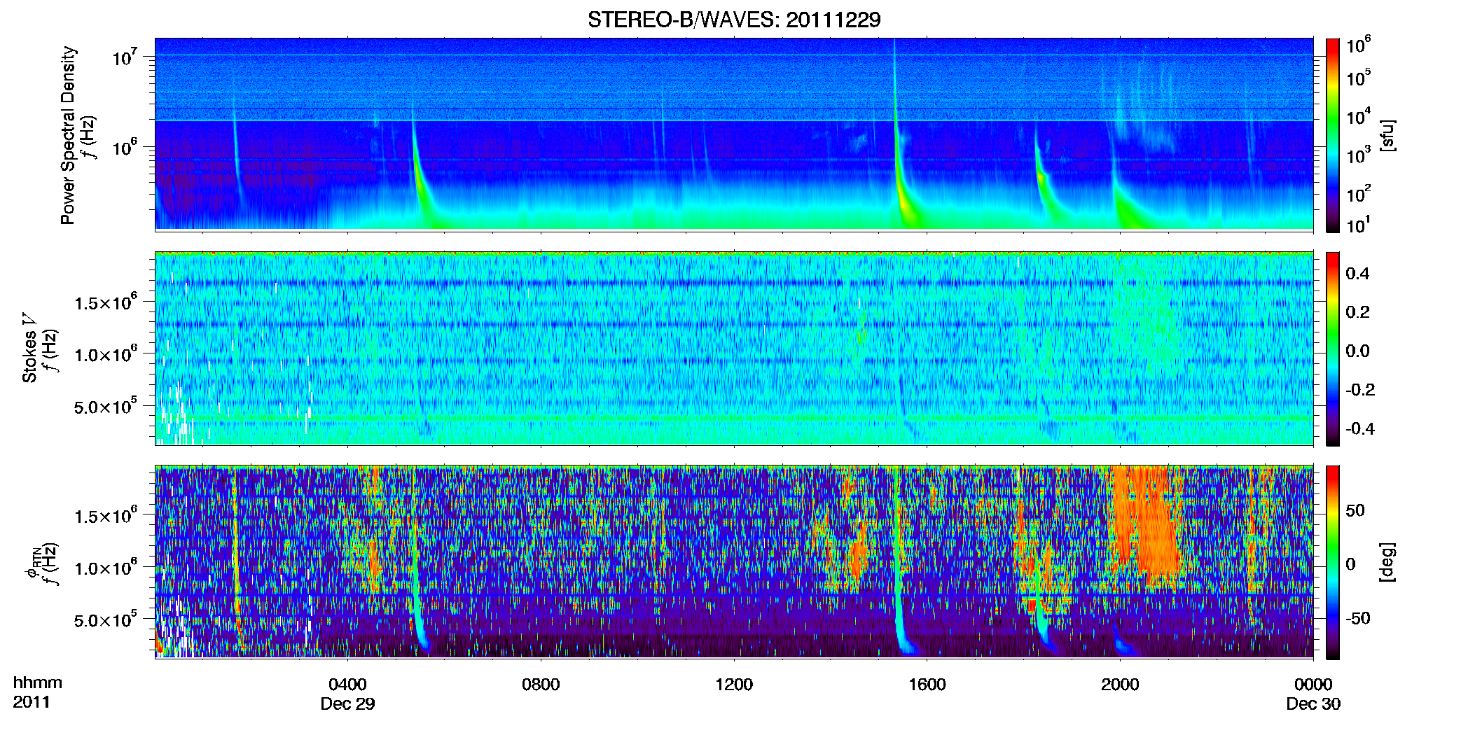1468x756 pixels.
Task: Click the 0800 time axis label
Action: (541, 684)
